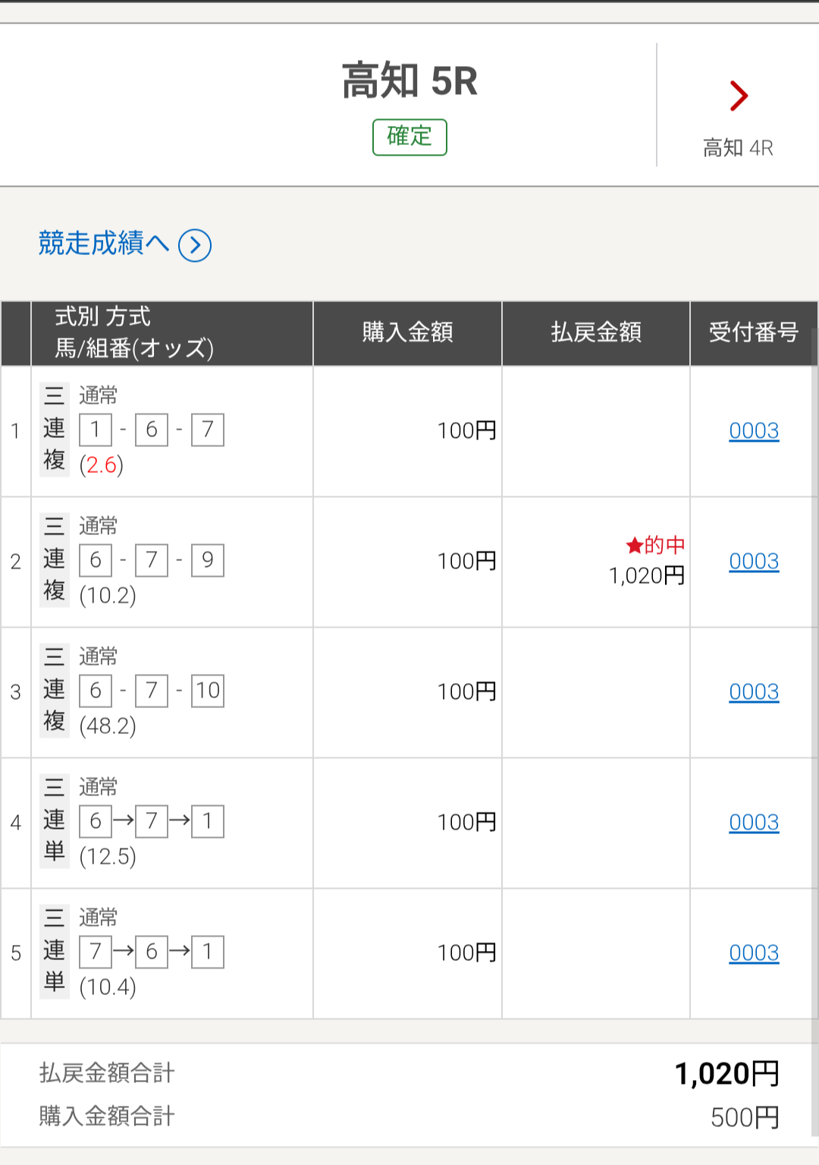Click the green 確定 status badge

(409, 137)
